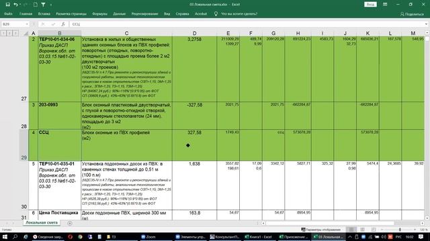430x241 pixels.
Task: Click cell with code ТЕР10-01-034-06
Action: (60, 69)
